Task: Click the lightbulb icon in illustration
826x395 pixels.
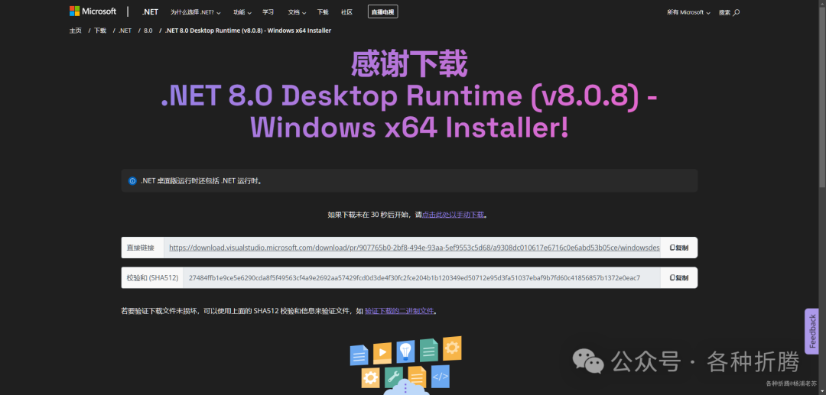Action: [x=405, y=351]
